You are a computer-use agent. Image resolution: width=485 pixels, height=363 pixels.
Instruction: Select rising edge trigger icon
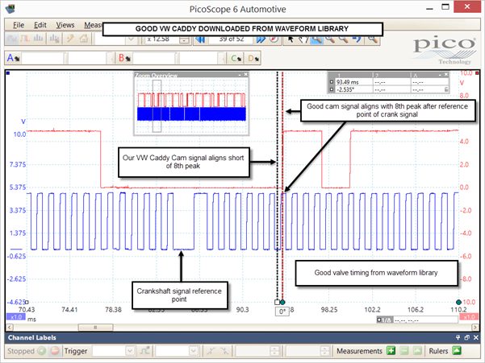click(211, 351)
